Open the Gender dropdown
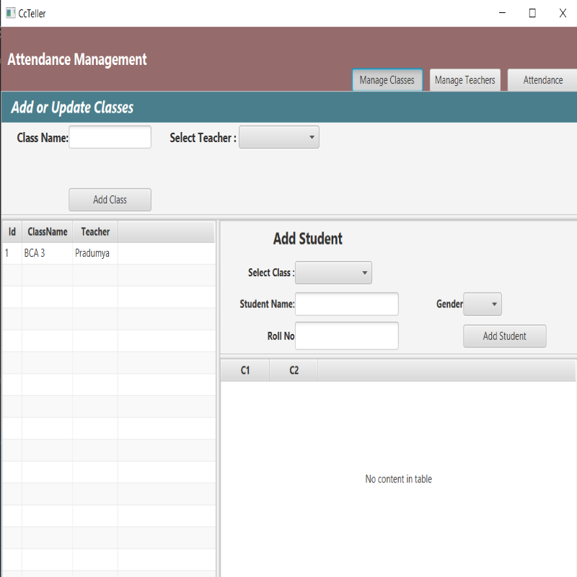The height and width of the screenshot is (577, 577). (x=483, y=304)
